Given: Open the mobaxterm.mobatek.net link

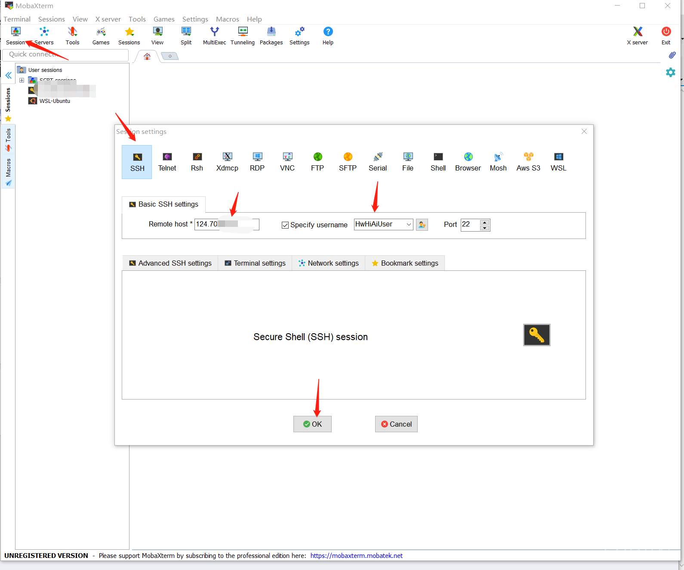Looking at the screenshot, I should [x=357, y=556].
